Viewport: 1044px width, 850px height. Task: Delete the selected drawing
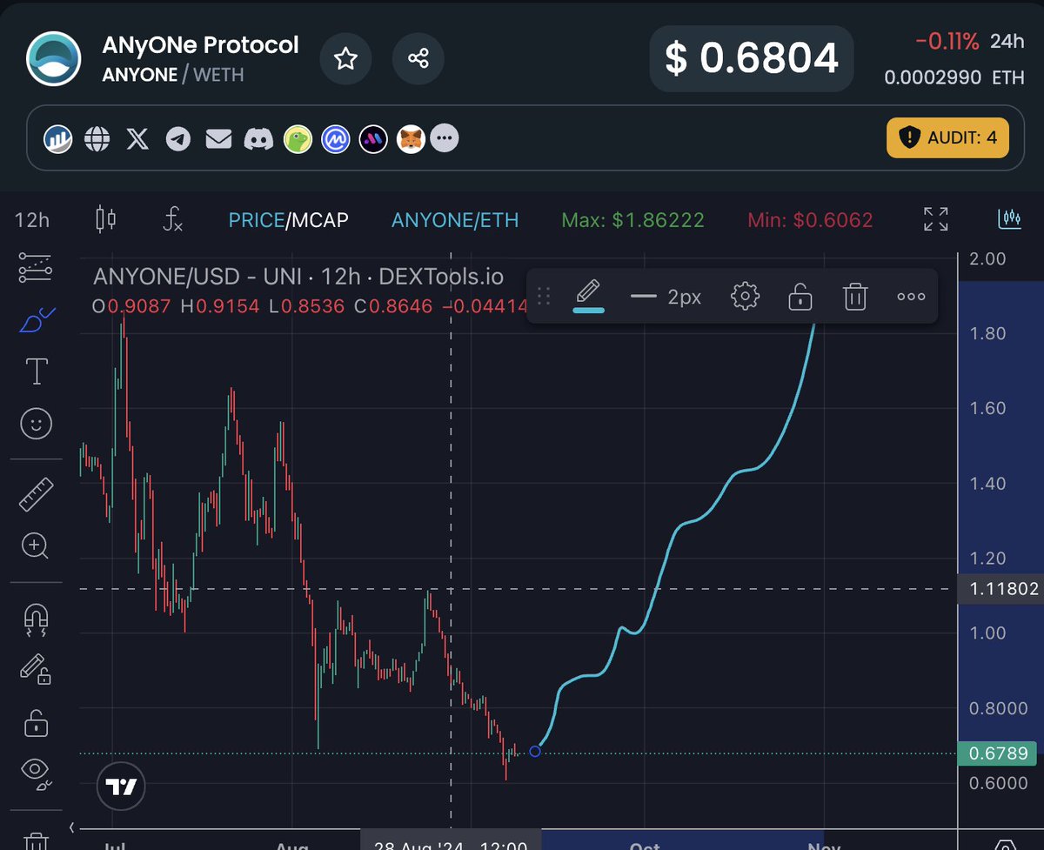tap(855, 297)
